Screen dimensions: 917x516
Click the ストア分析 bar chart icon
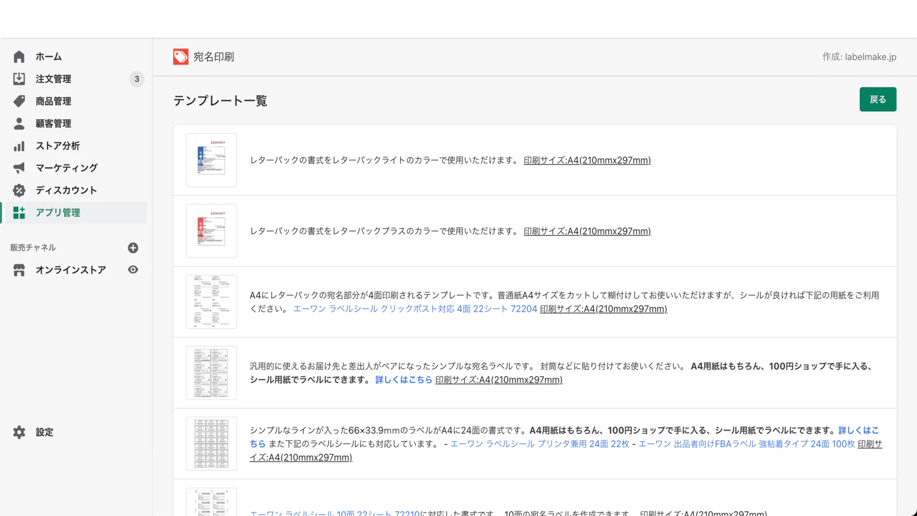19,146
